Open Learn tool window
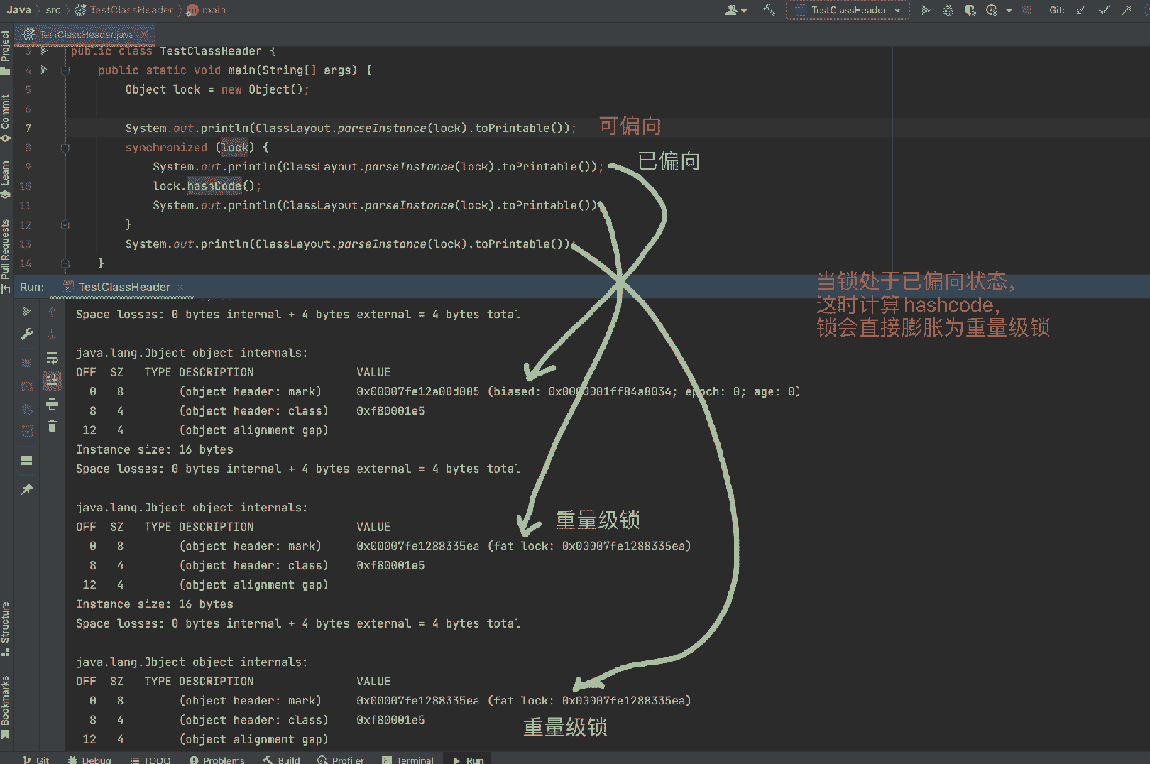This screenshot has height=764, width=1150. [x=6, y=179]
